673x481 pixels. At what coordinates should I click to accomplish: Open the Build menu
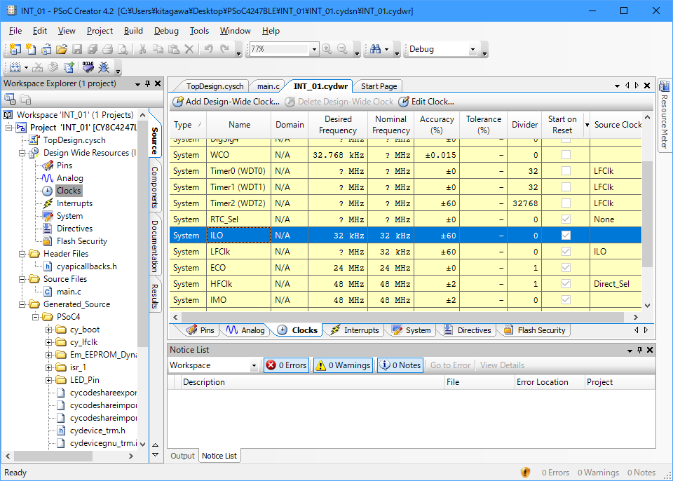pyautogui.click(x=133, y=31)
